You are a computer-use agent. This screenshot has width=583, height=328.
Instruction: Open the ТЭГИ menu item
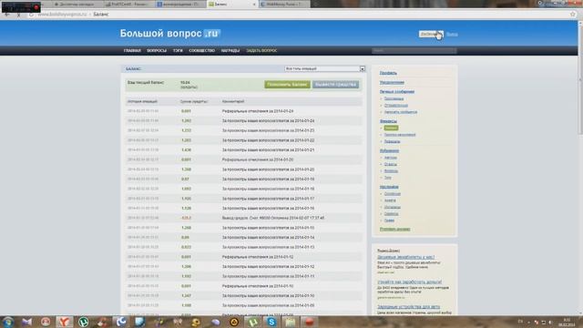pyautogui.click(x=178, y=51)
